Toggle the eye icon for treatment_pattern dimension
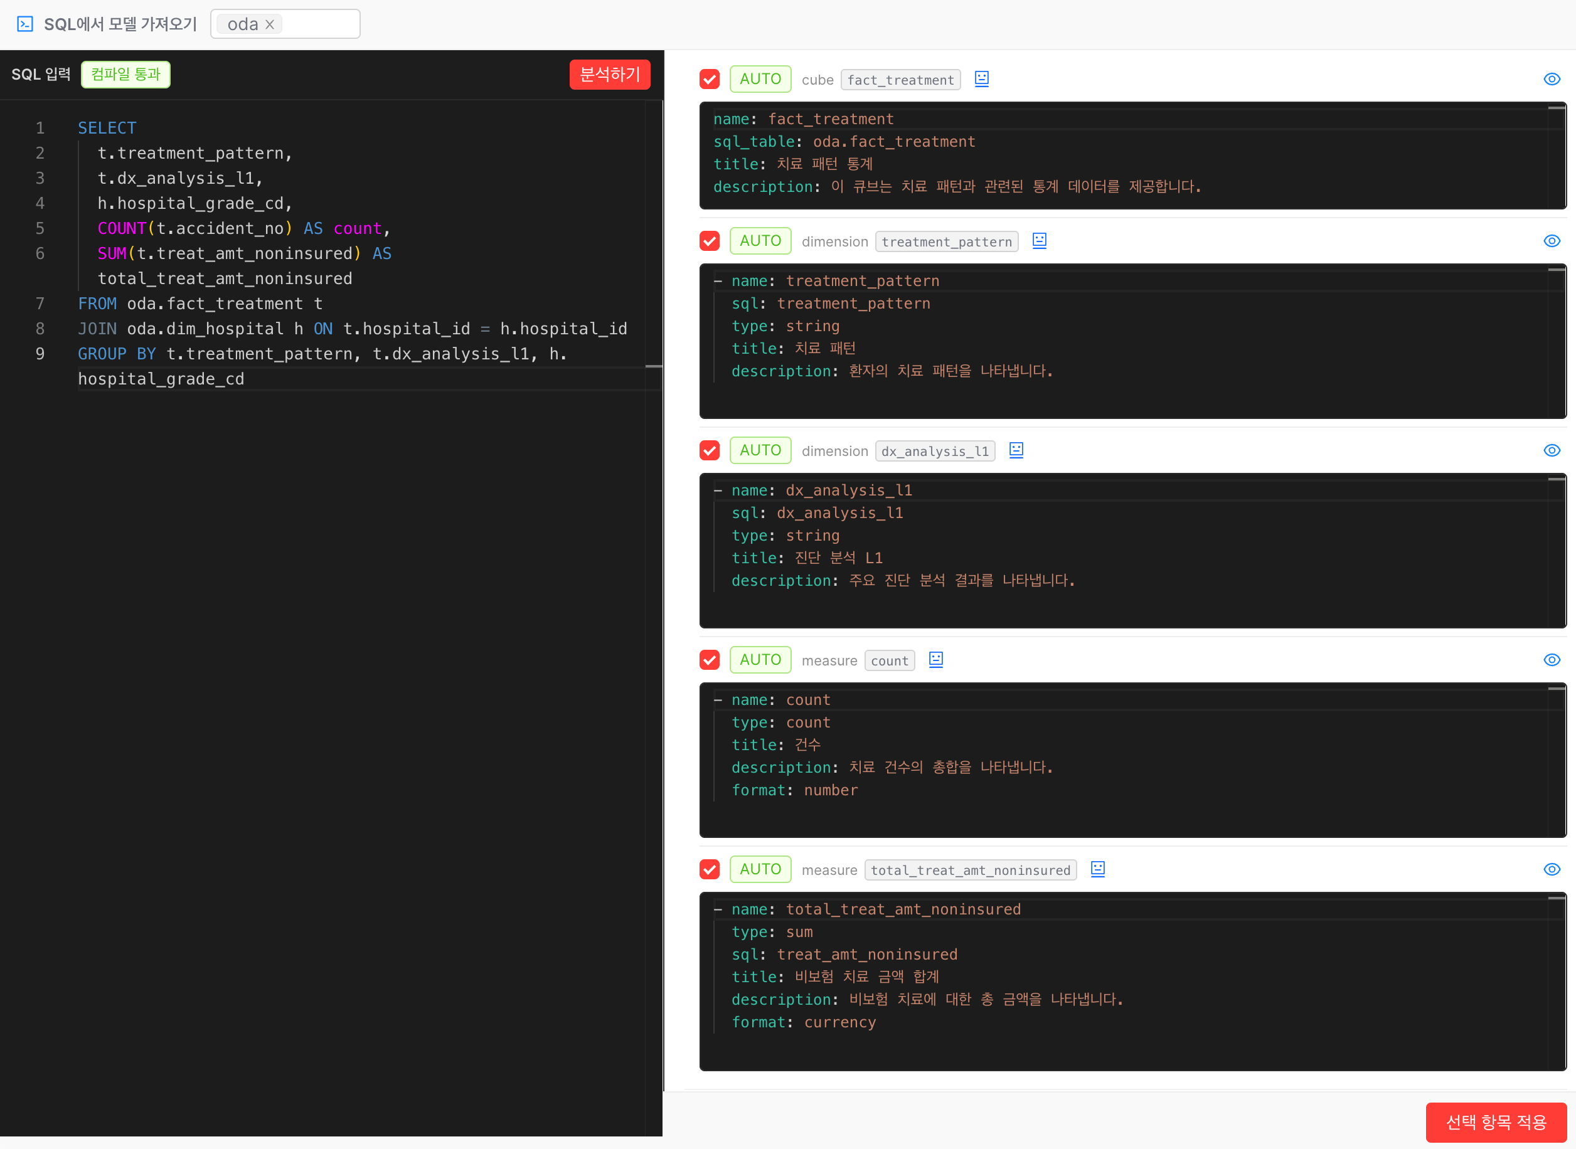This screenshot has width=1576, height=1149. (1552, 241)
